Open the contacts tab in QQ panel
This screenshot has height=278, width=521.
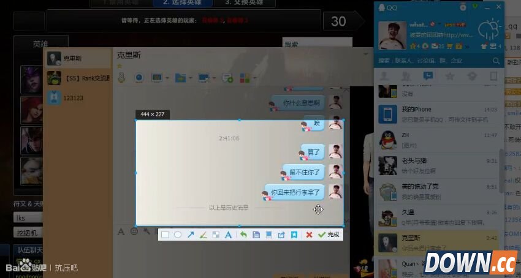tap(384, 76)
